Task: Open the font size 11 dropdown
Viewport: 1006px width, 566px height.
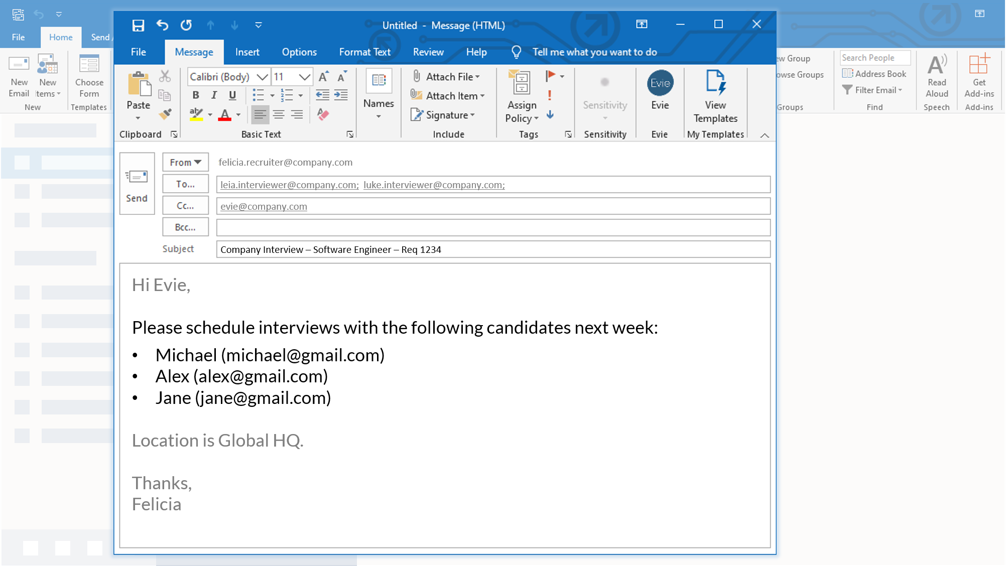Action: [304, 77]
